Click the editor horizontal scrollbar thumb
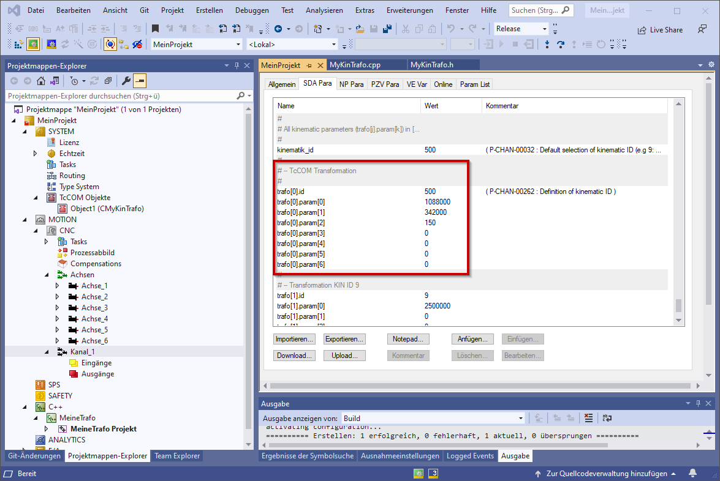This screenshot has width=720, height=481. [480, 386]
